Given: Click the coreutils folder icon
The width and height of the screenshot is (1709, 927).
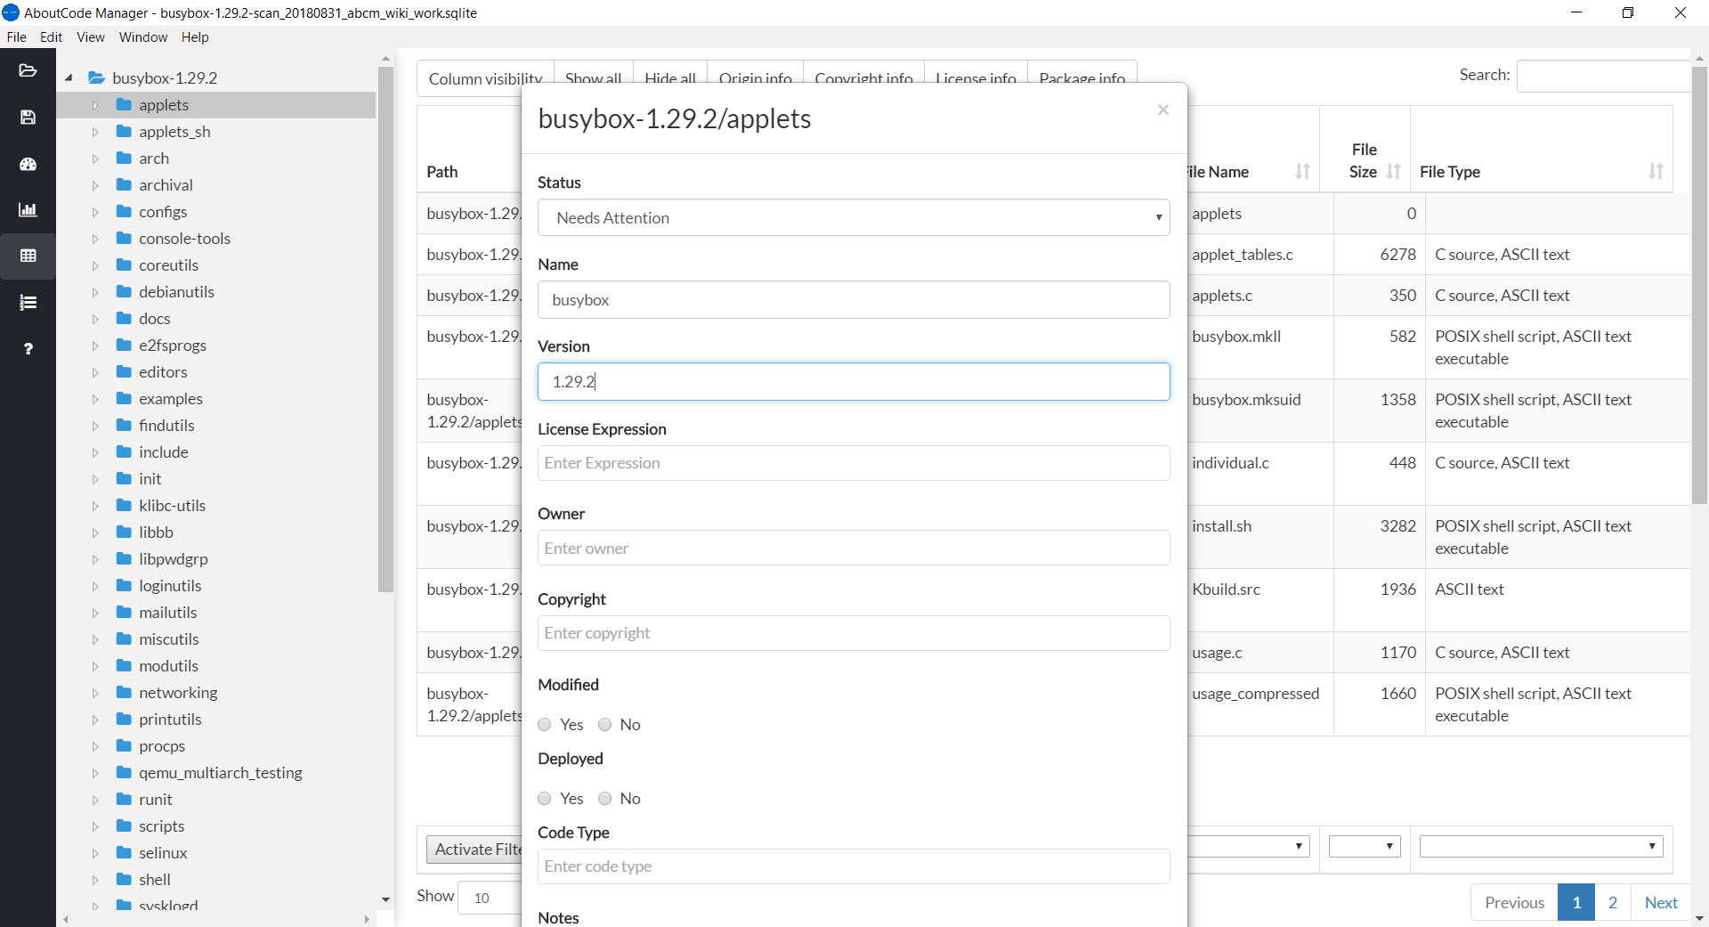Looking at the screenshot, I should pos(124,265).
